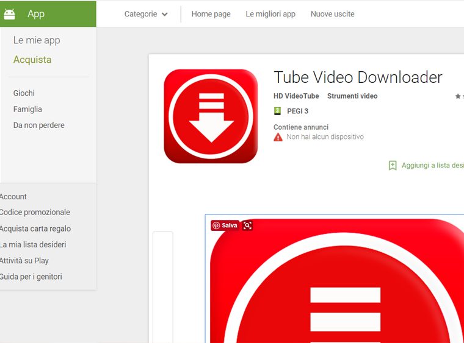Open the Le migliori app tab
This screenshot has width=464, height=343.
[x=270, y=14]
